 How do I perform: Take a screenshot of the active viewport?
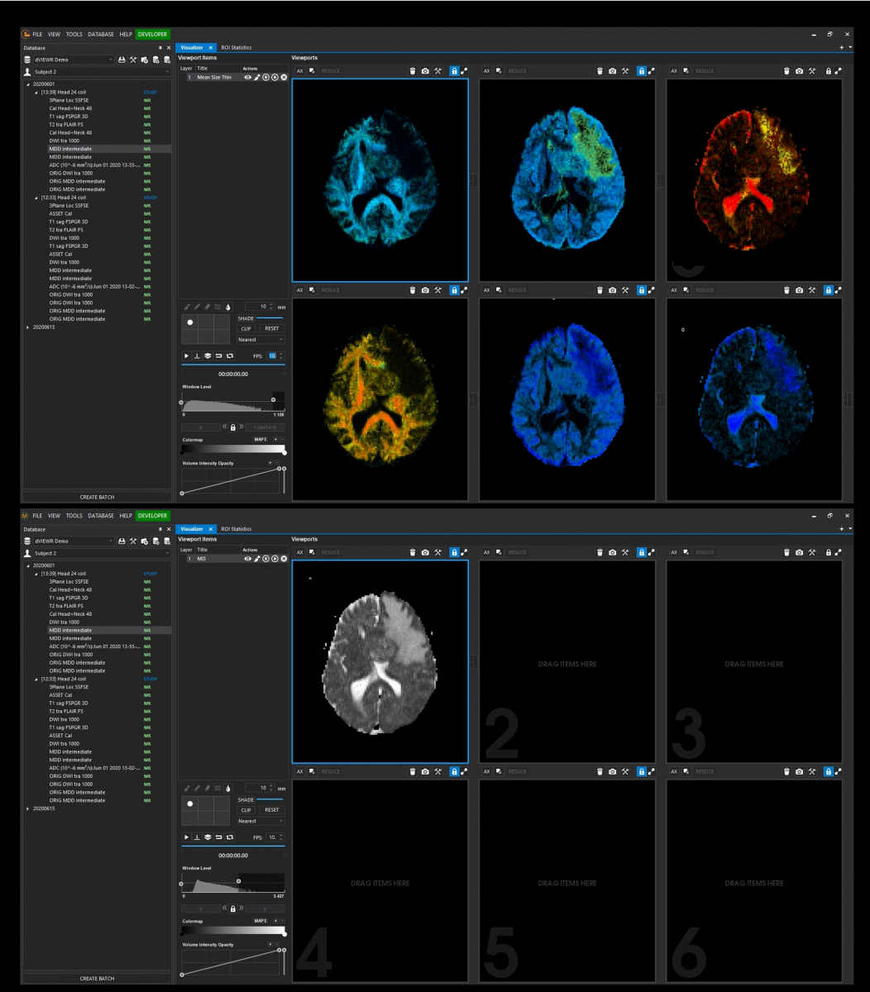pyautogui.click(x=425, y=71)
